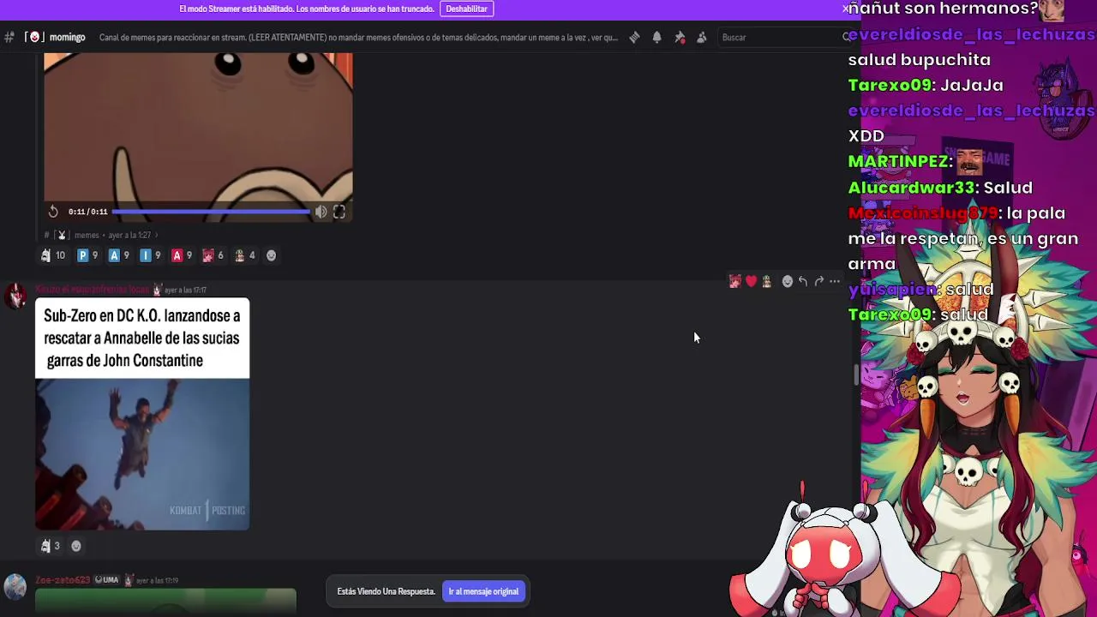Read the 0:11 / 0:11 video timestamp
The image size is (1097, 617).
[x=88, y=212]
